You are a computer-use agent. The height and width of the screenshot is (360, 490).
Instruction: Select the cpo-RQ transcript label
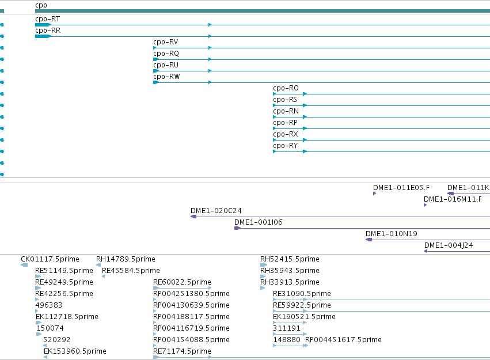(166, 54)
